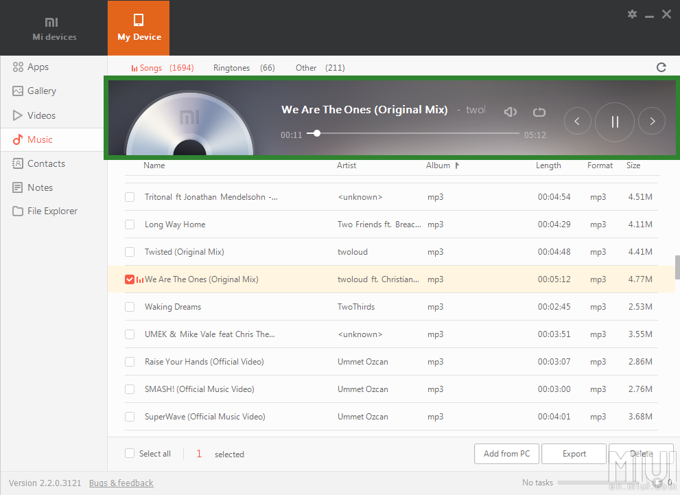Click the Long Way Home song title

[175, 225]
